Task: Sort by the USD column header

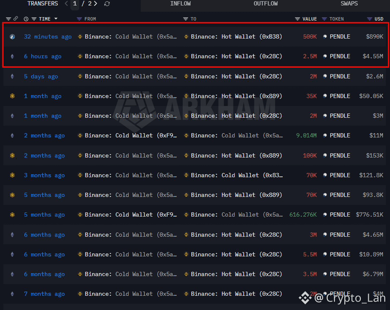Action: coord(379,19)
